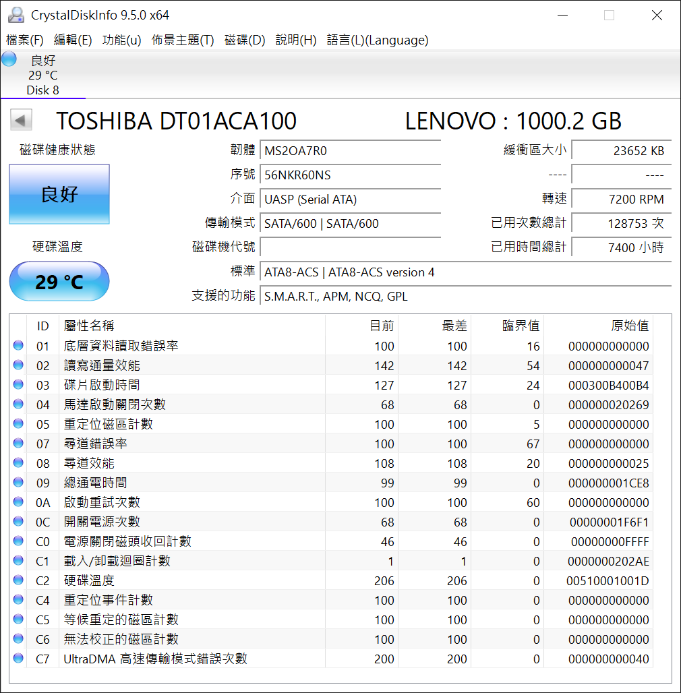
Task: Select the 碟片啟動時間 attribute name
Action: coord(102,384)
